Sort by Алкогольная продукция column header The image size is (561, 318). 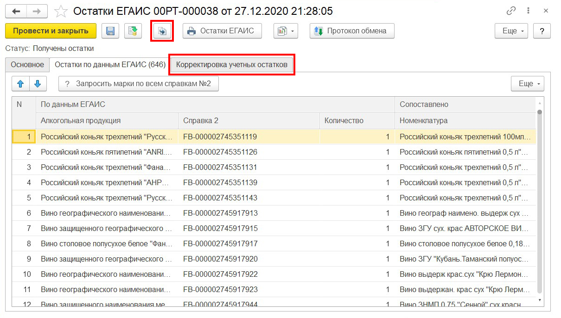coord(107,120)
